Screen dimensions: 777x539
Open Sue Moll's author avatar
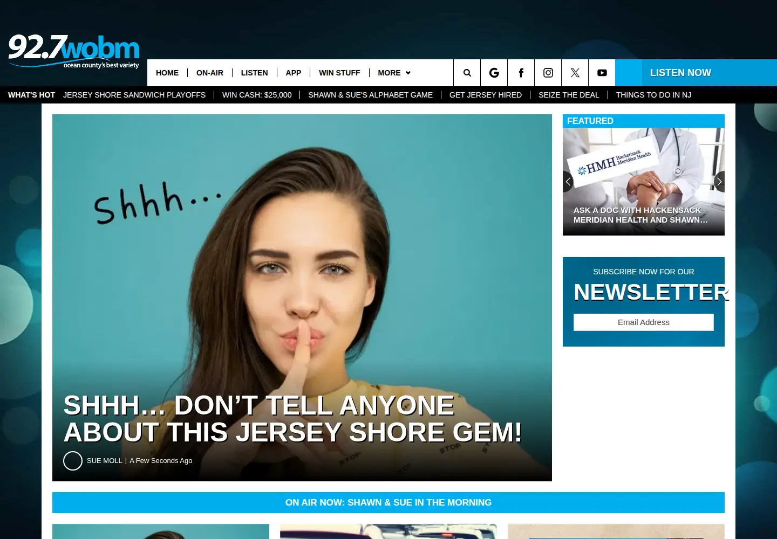pos(73,461)
